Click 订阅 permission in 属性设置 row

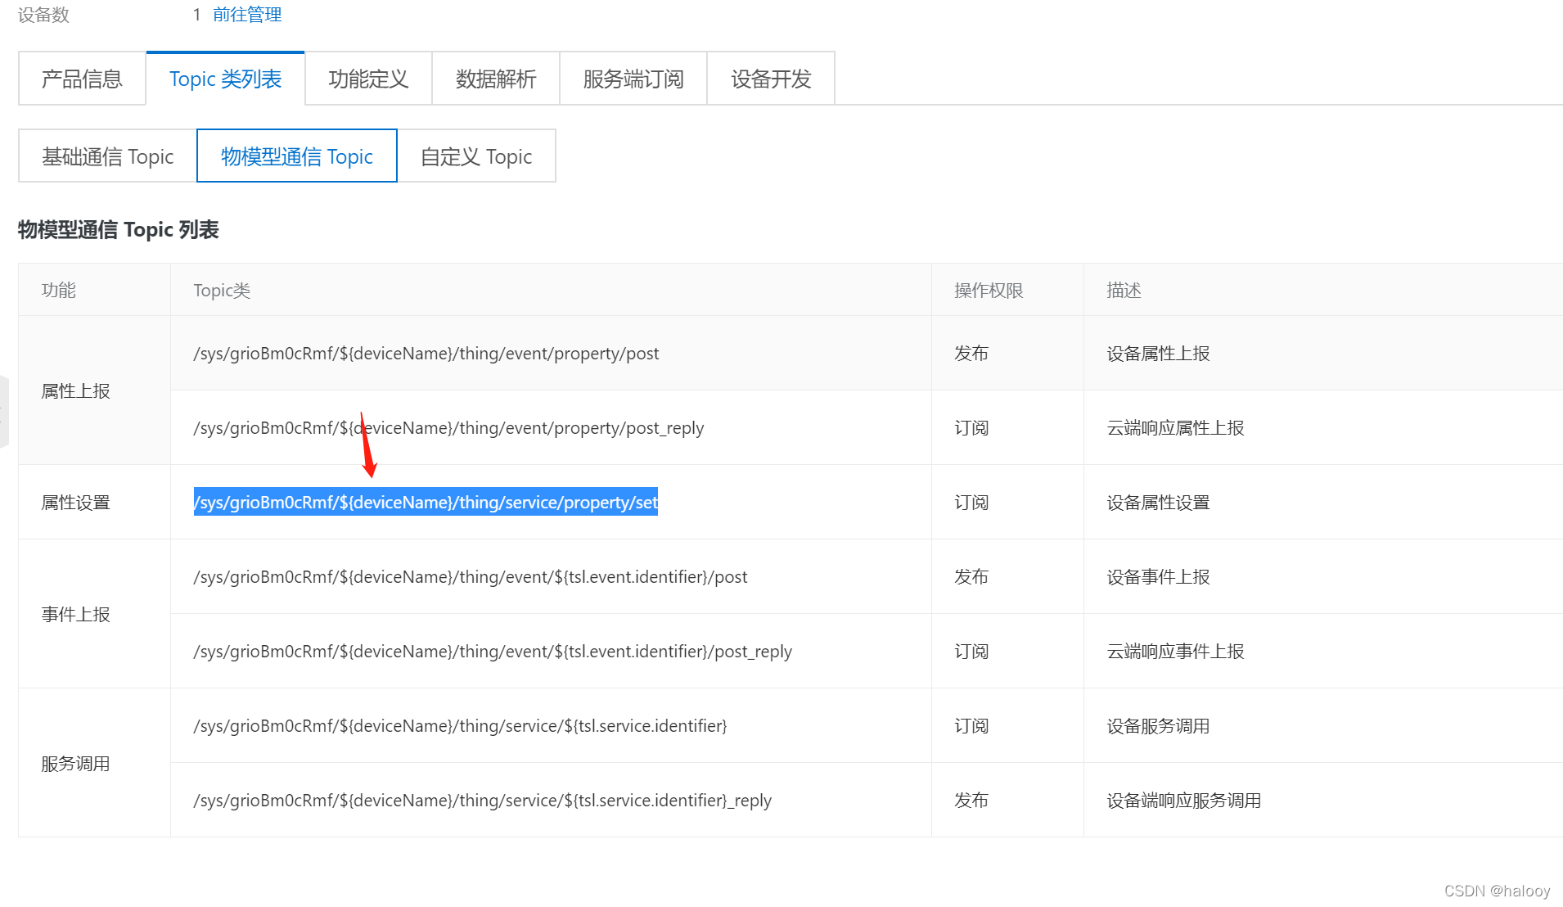pos(971,502)
